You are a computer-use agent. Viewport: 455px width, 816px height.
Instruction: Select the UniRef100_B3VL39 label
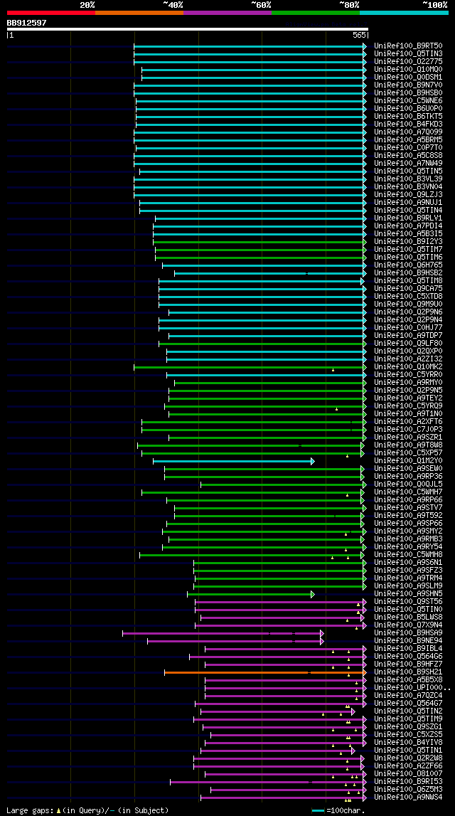408,179
